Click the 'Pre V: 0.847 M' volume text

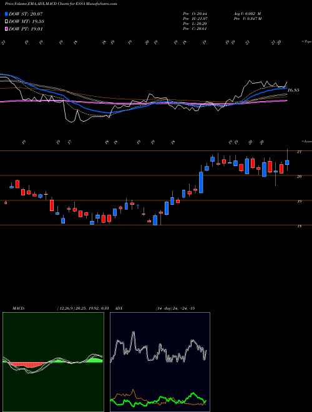(x=247, y=19)
